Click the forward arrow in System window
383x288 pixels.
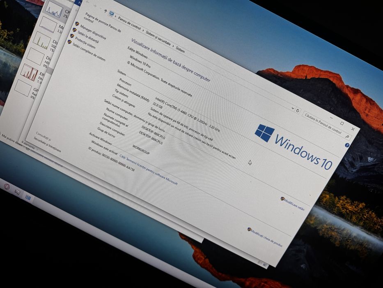[95, 6]
